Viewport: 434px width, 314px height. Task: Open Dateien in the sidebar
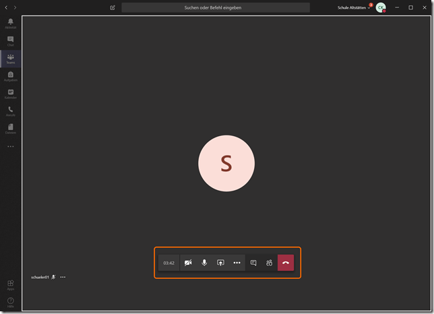click(x=11, y=128)
